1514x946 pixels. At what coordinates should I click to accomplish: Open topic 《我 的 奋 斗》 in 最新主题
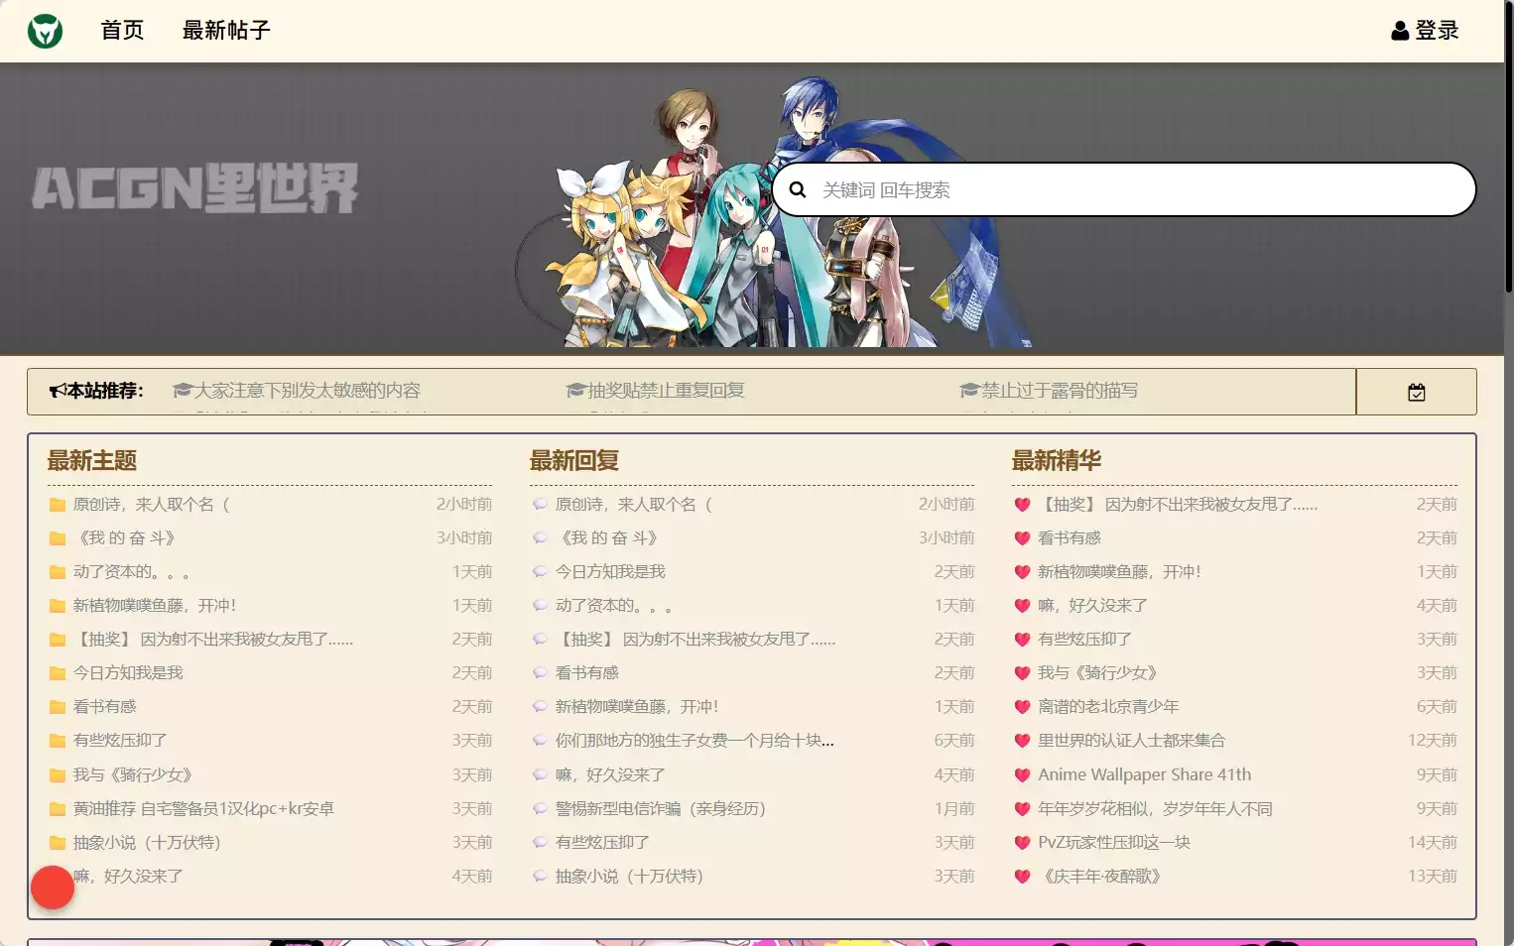point(127,538)
